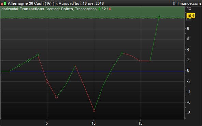Click the 0 label on vertical axis
The height and width of the screenshot is (126, 202).
188,70
